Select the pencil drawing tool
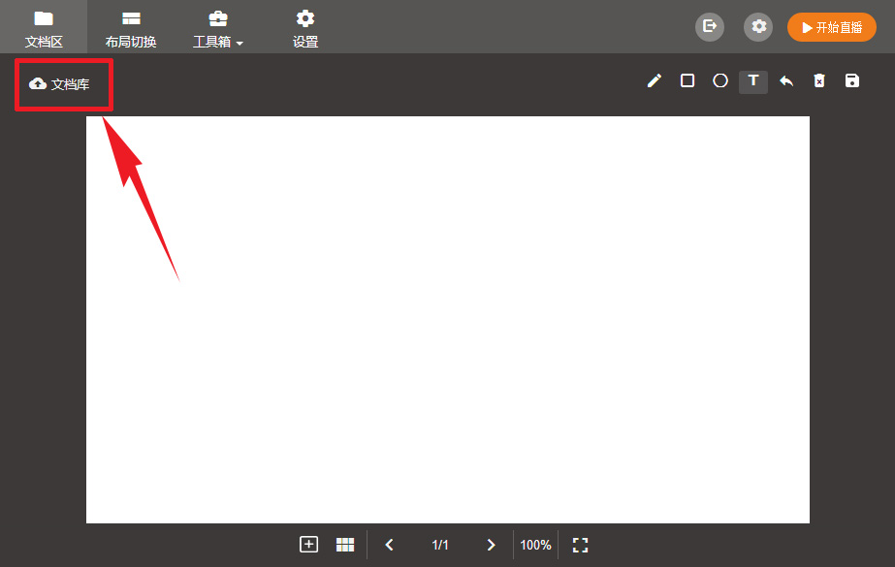Image resolution: width=895 pixels, height=567 pixels. click(655, 81)
